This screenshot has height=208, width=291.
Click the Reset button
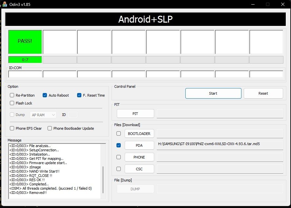click(x=263, y=93)
